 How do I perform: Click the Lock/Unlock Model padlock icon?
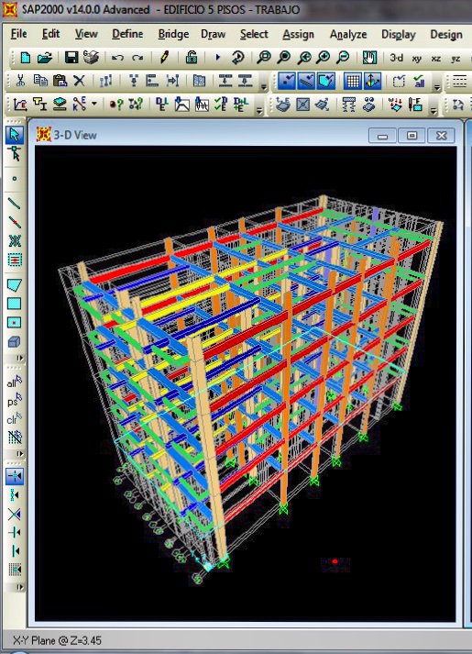pyautogui.click(x=192, y=57)
